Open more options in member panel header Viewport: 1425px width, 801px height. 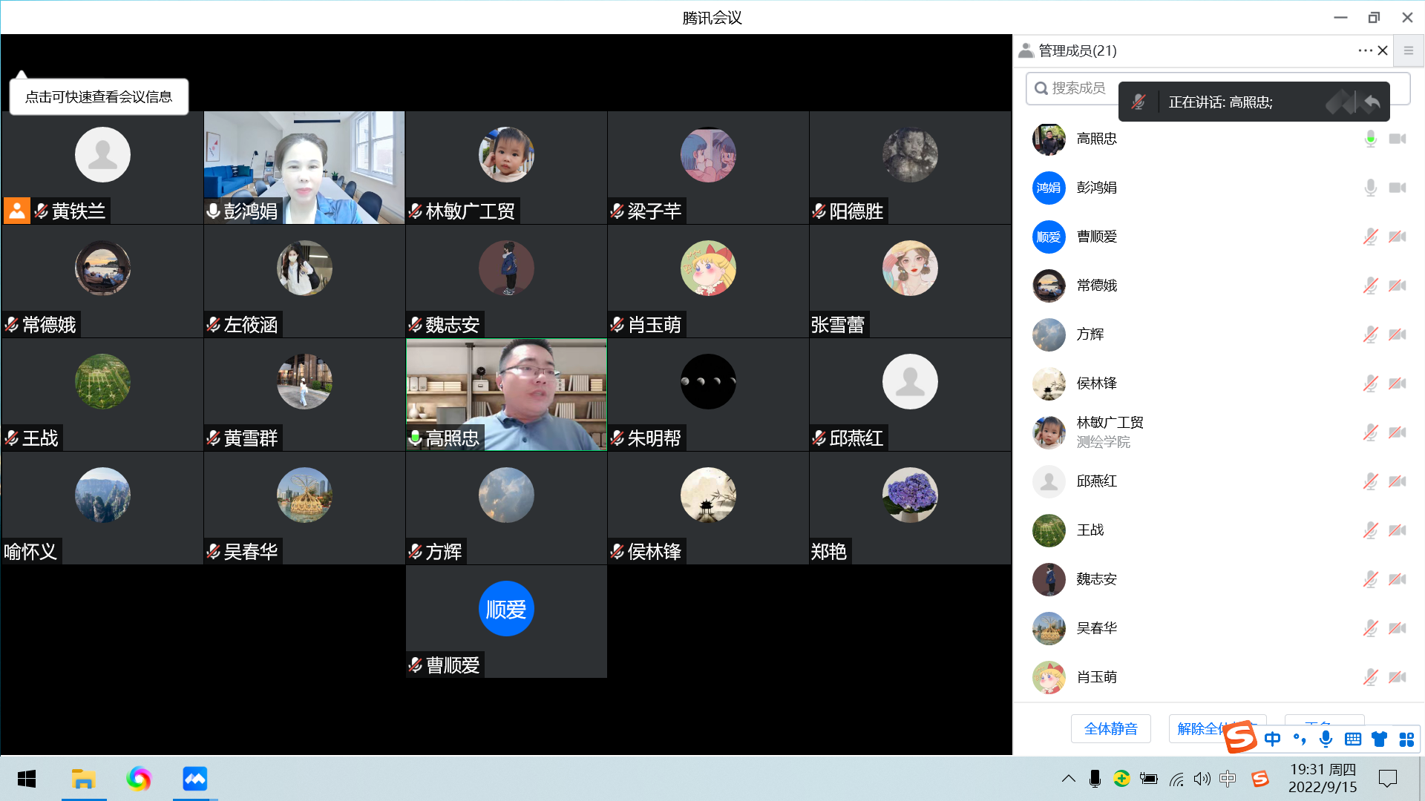tap(1364, 50)
